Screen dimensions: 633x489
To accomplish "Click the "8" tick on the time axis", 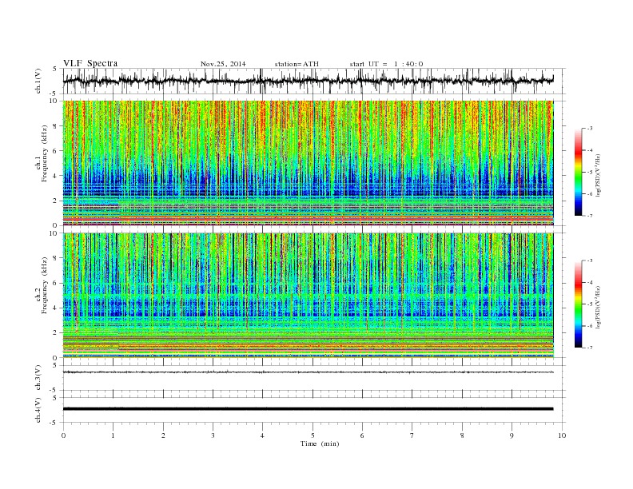I will (x=462, y=435).
